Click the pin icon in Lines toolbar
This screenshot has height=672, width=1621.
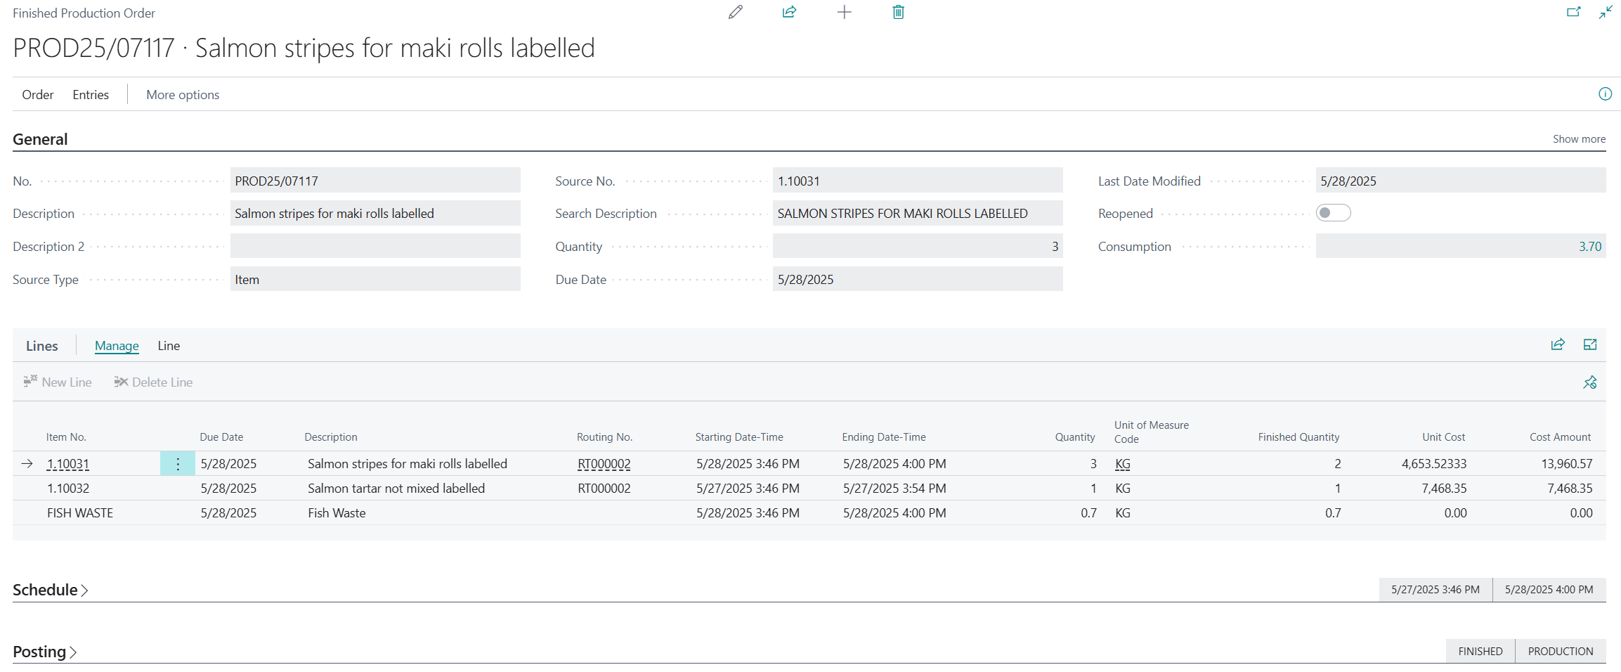click(1590, 382)
